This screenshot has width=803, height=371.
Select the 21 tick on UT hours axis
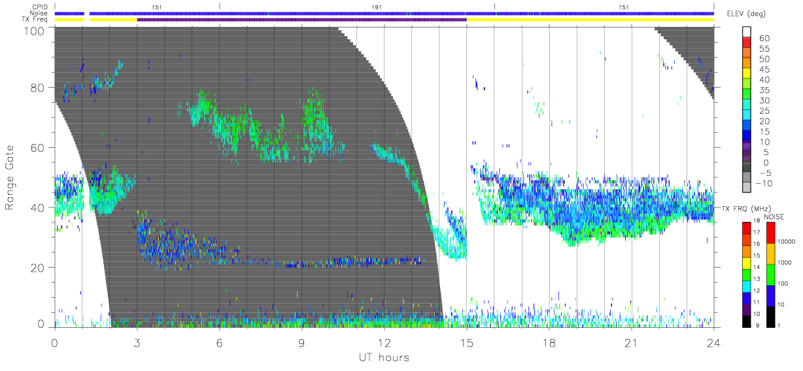pyautogui.click(x=631, y=342)
